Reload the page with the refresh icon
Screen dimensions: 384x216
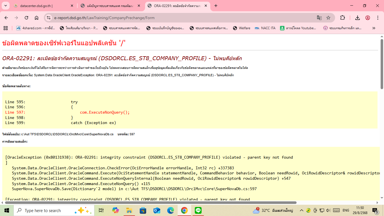pos(26,18)
